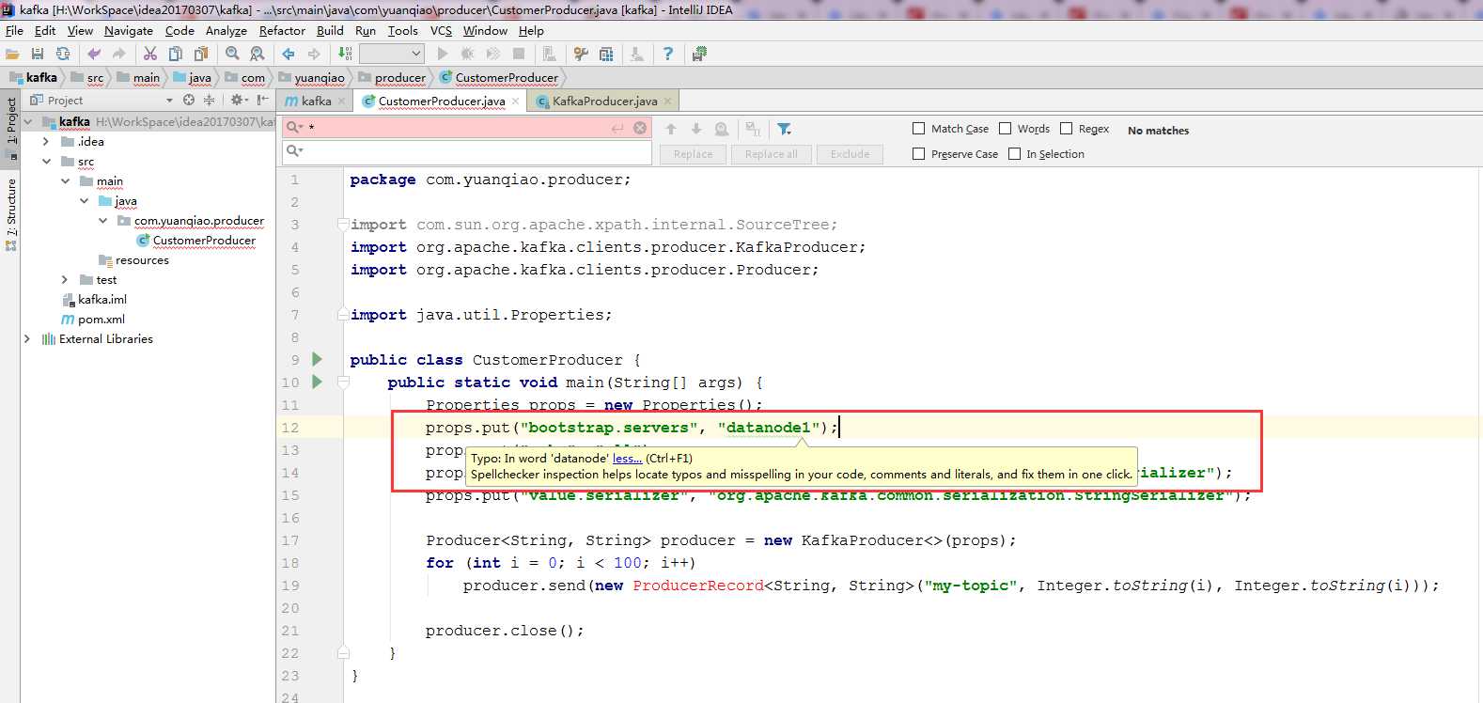
Task: Collapse the java folder node
Action: pyautogui.click(x=84, y=200)
